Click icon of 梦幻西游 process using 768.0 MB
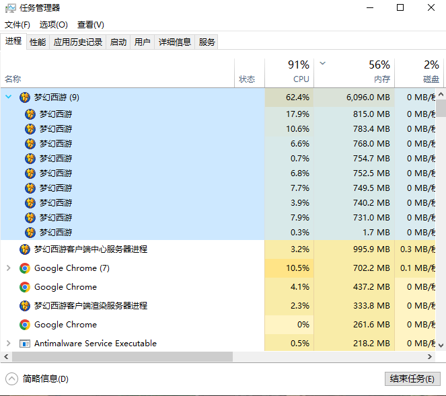Viewport: 446px width, 396px height. [30, 144]
